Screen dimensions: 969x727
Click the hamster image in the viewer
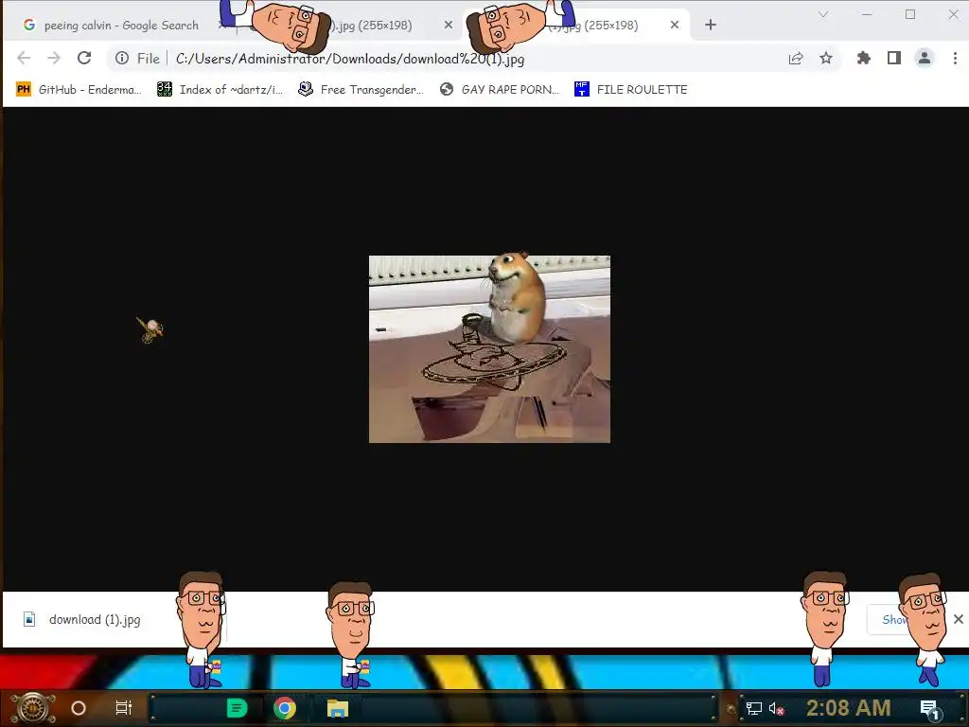pos(489,349)
